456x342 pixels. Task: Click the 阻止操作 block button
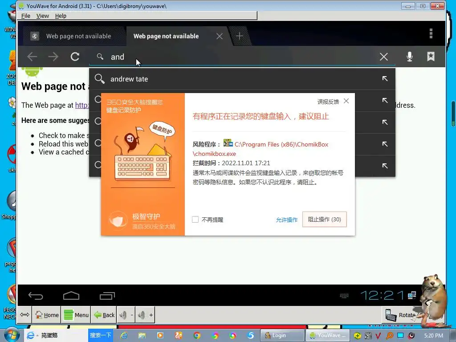(x=325, y=219)
